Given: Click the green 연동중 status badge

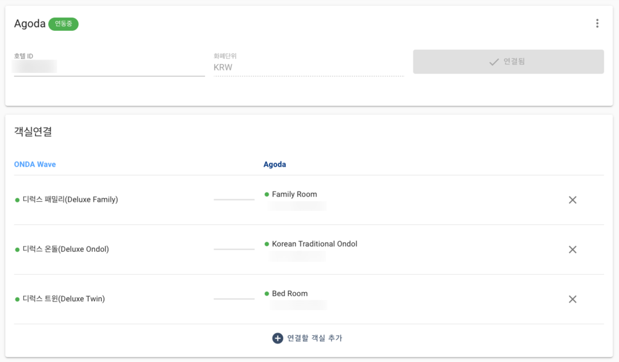Looking at the screenshot, I should (63, 24).
